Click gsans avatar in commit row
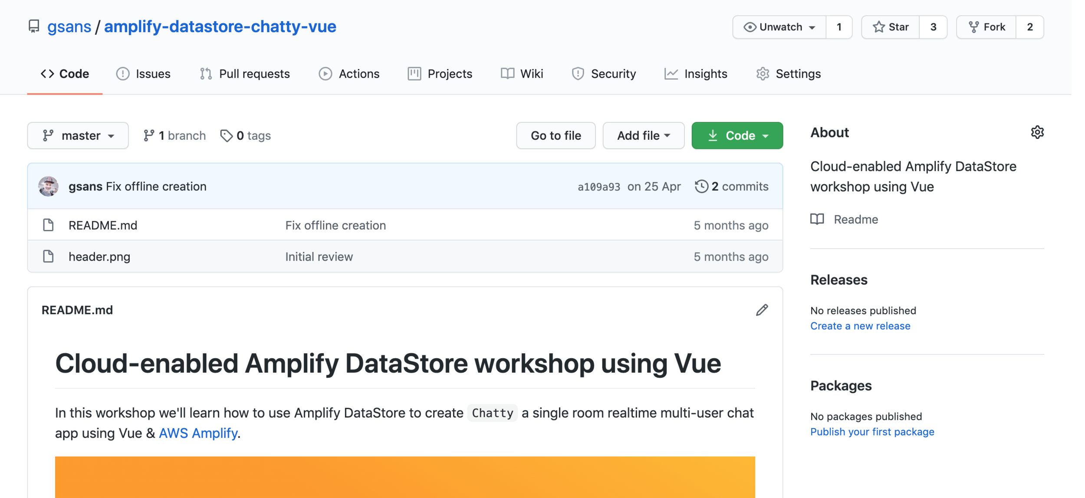This screenshot has height=498, width=1085. tap(48, 187)
